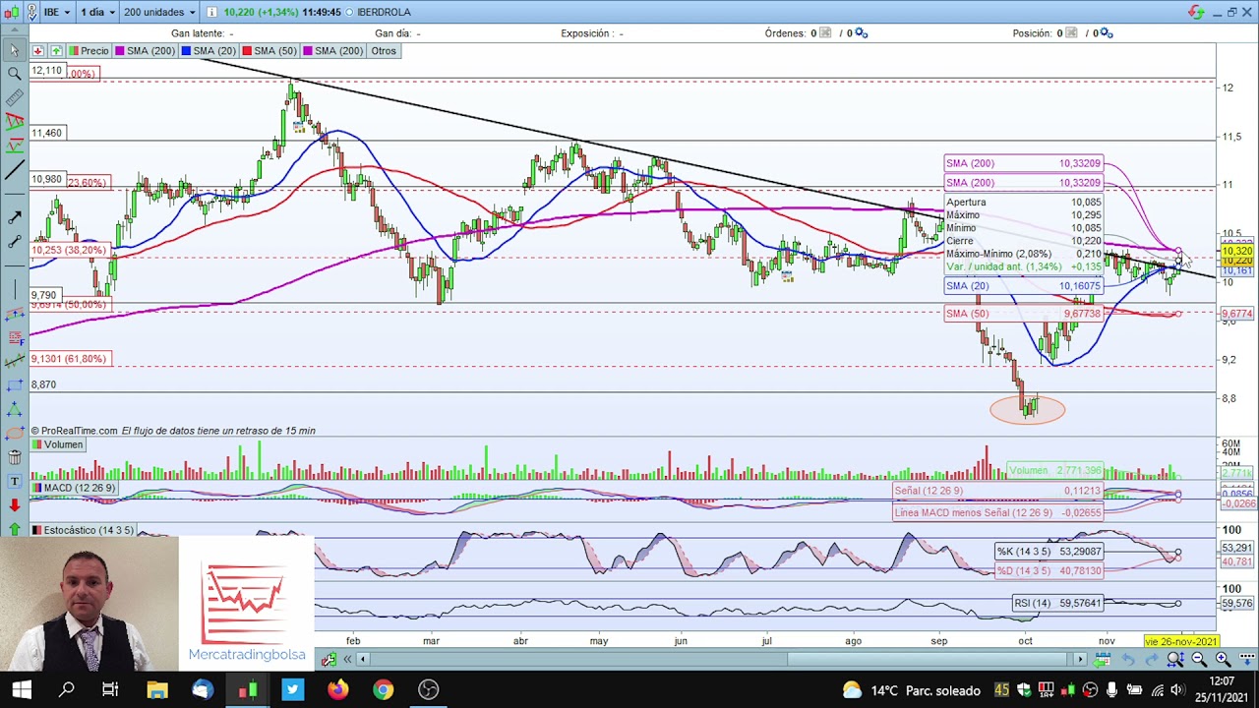Place a red down arrow marker
This screenshot has height=708, width=1259.
click(14, 505)
